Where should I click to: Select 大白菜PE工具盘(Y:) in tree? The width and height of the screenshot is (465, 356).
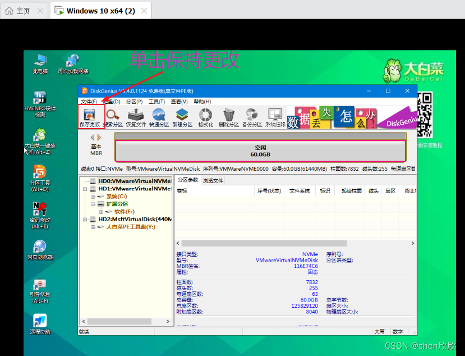pyautogui.click(x=131, y=227)
